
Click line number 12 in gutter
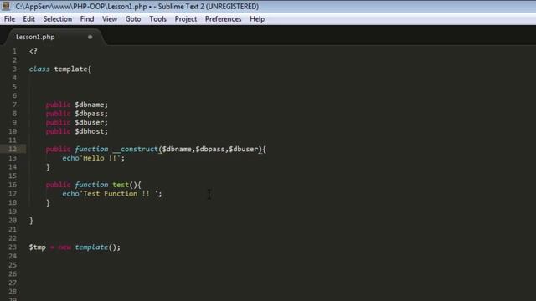click(x=13, y=149)
